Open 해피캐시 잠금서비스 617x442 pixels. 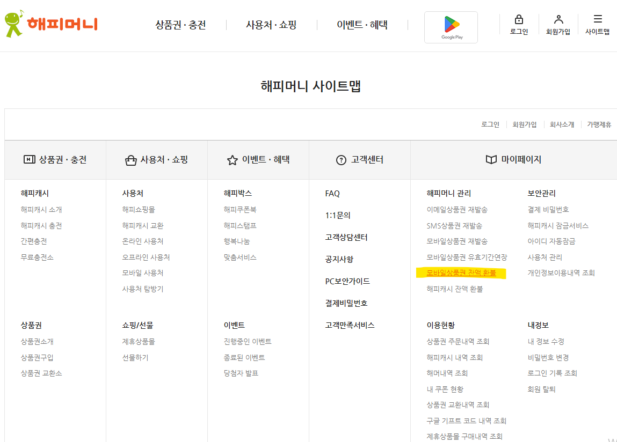[558, 226]
